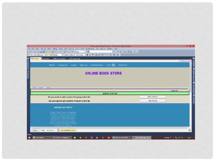
Task: Click the numbered list icon
Action: click(108, 55)
